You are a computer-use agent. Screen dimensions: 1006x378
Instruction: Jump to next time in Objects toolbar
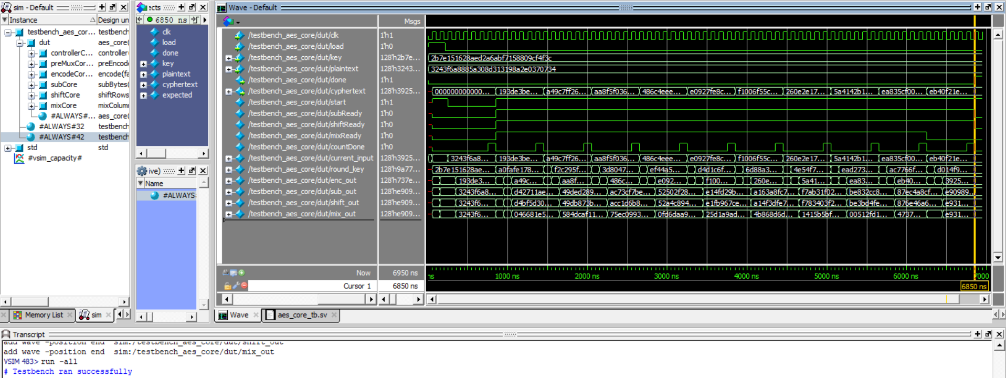pyautogui.click(x=195, y=20)
